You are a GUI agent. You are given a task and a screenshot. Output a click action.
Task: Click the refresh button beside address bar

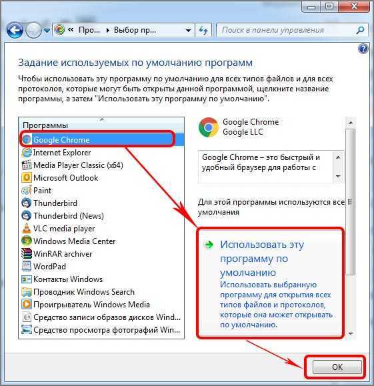click(x=203, y=30)
